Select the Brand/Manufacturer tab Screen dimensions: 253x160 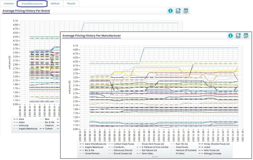point(32,4)
